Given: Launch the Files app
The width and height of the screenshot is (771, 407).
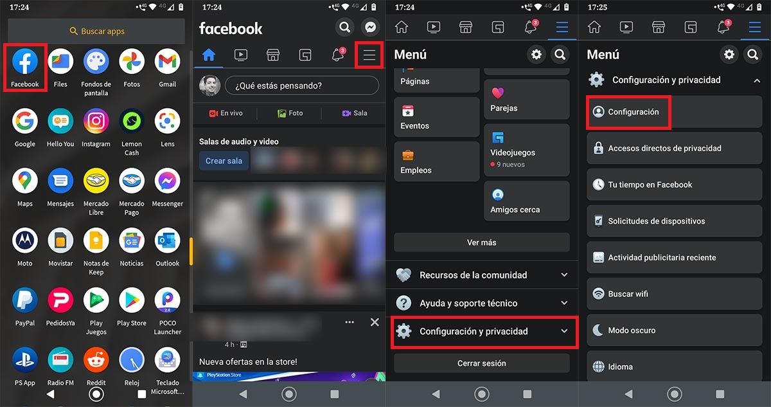Looking at the screenshot, I should click(60, 62).
